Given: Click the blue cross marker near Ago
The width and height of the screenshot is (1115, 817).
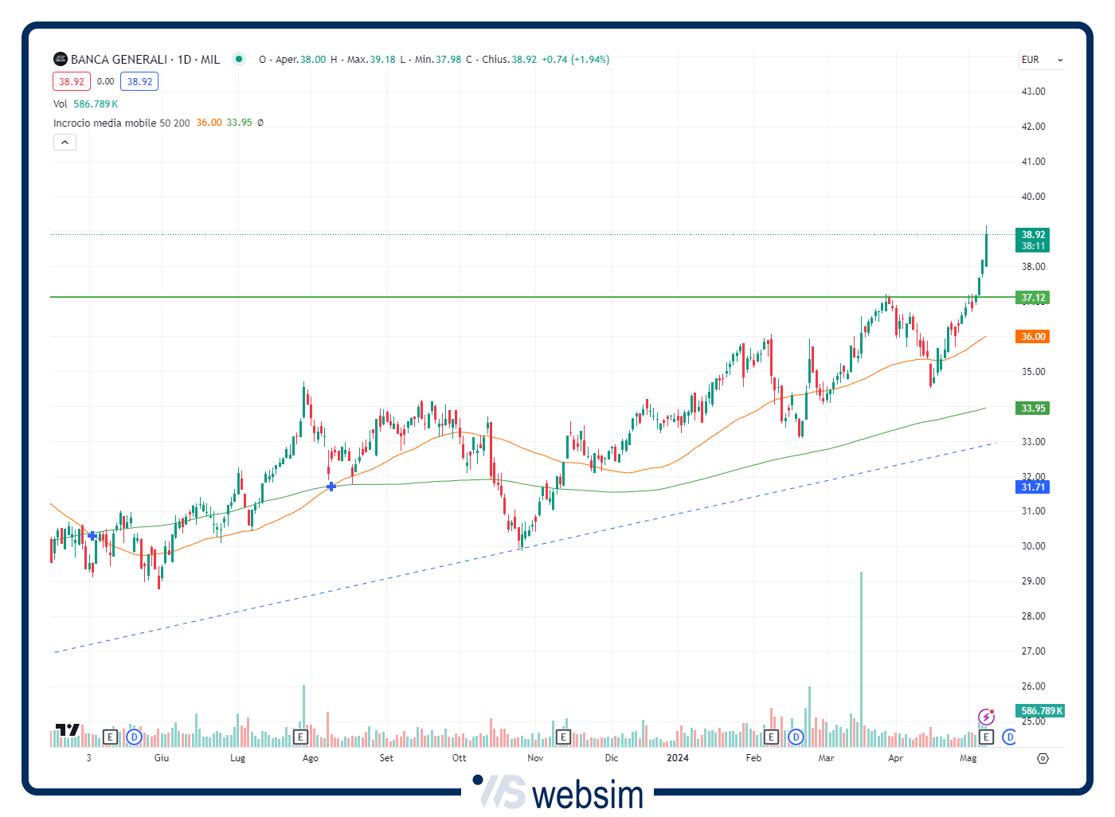Looking at the screenshot, I should pyautogui.click(x=331, y=486).
